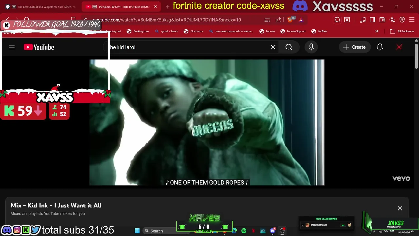Open Brave VPN shield icon

tap(402, 20)
